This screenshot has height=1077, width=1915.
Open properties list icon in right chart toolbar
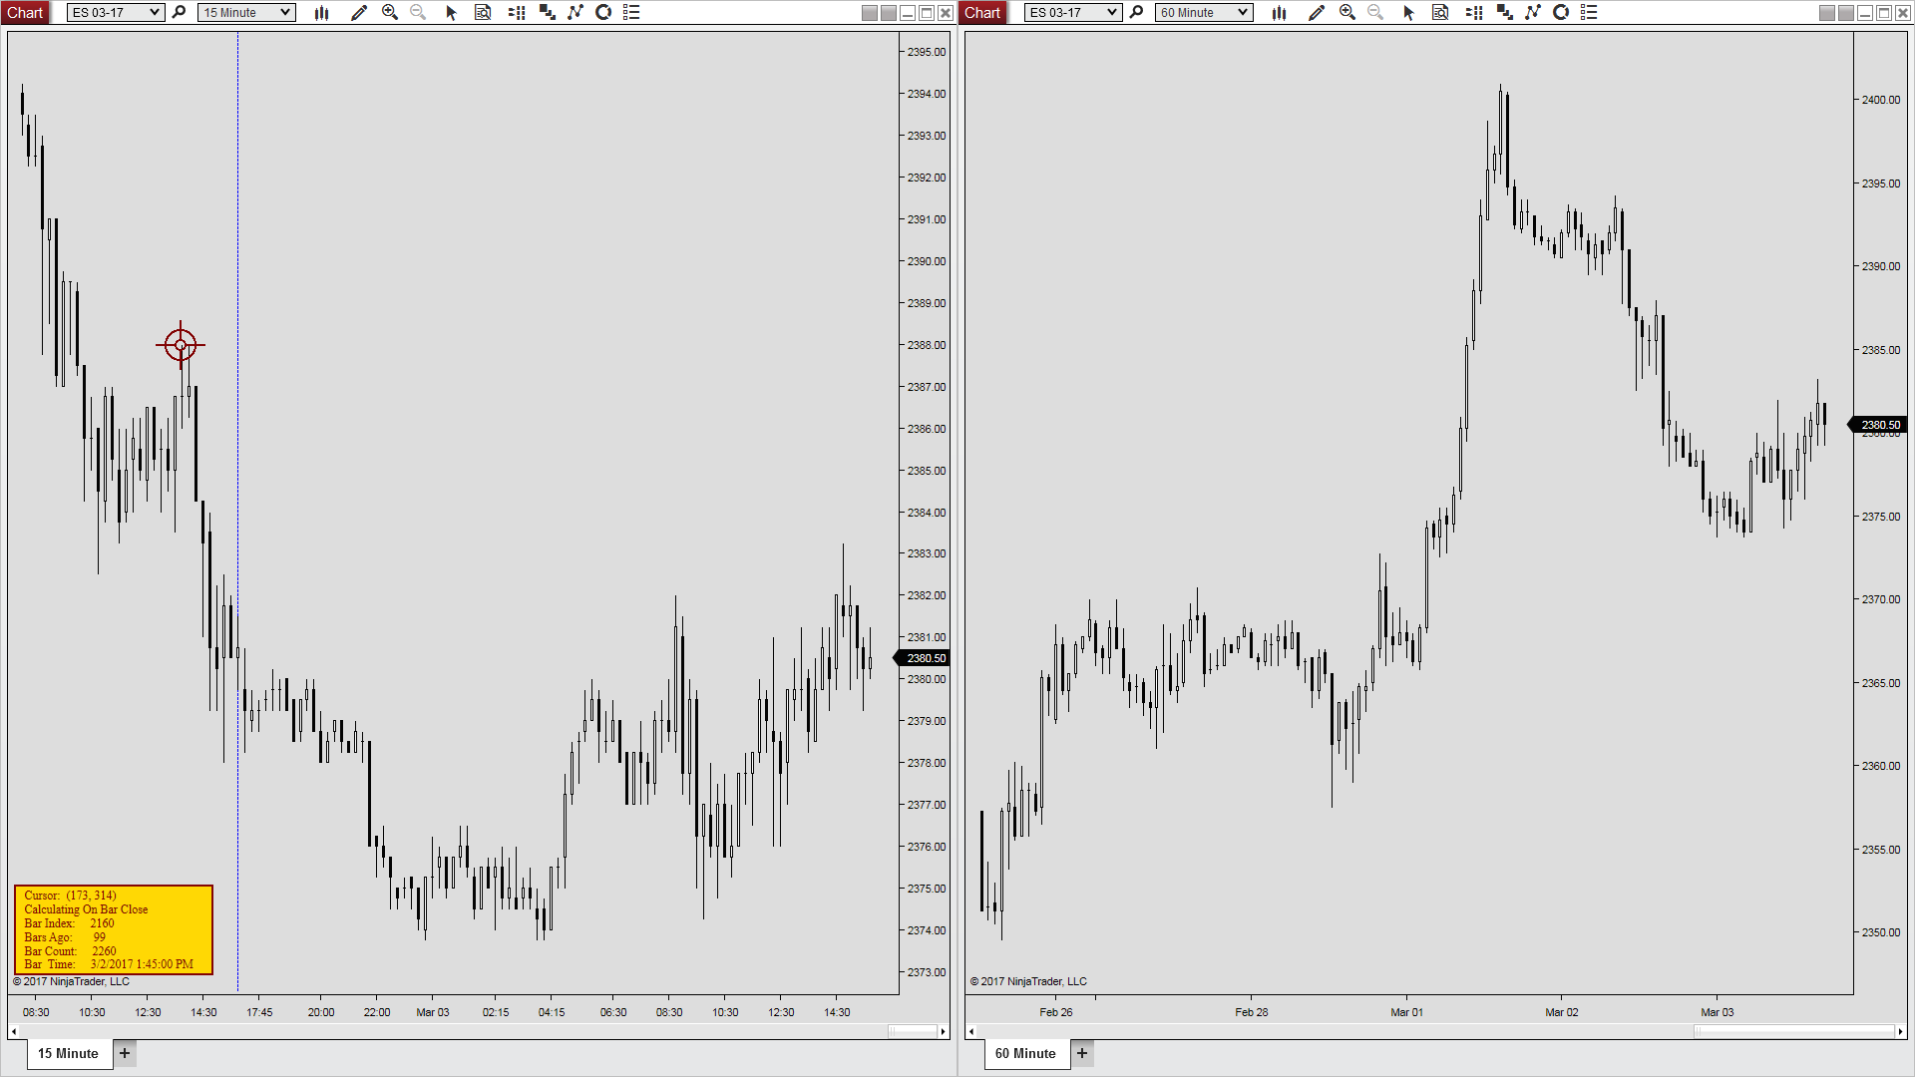pos(1589,13)
